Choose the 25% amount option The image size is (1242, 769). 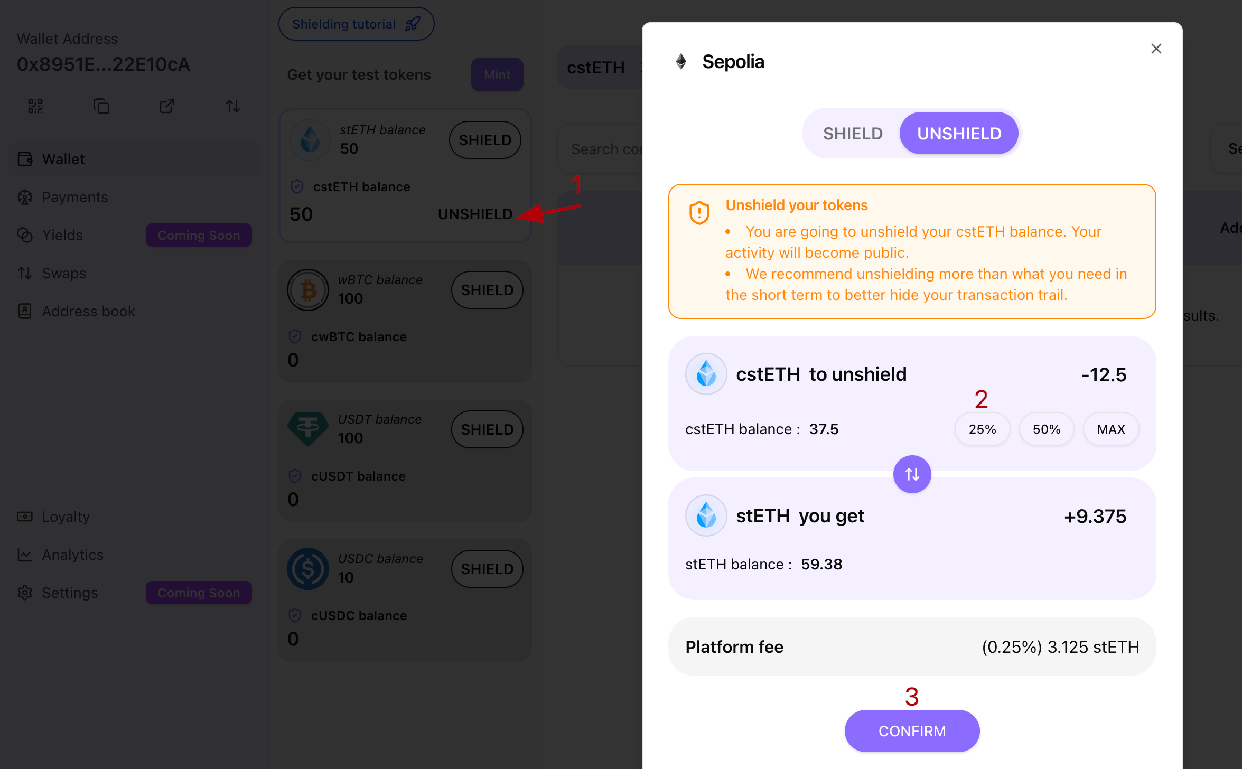982,429
